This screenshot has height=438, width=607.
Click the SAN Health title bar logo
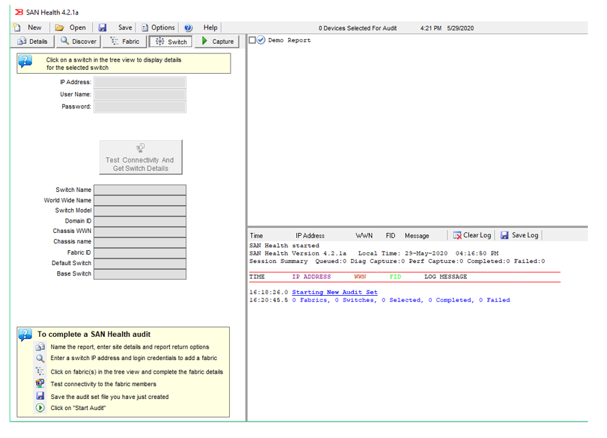[x=18, y=12]
